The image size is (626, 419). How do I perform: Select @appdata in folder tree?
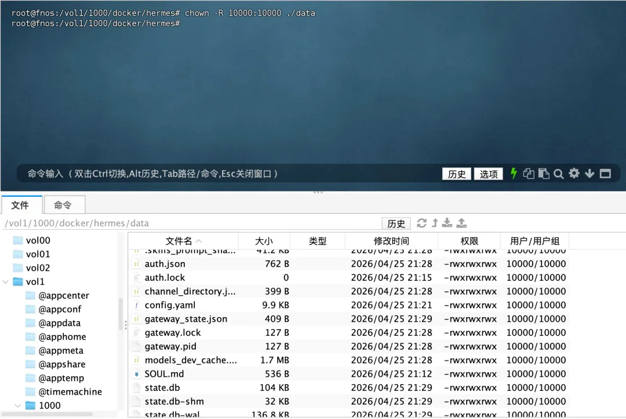(60, 323)
